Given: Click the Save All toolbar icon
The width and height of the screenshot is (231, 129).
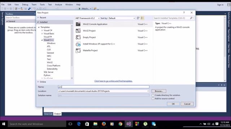Looking at the screenshot, I should [29, 9].
